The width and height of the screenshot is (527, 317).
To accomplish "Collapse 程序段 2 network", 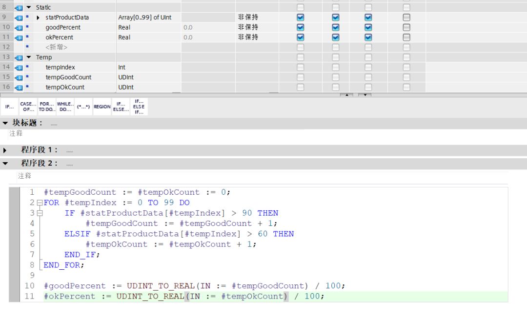I will pos(5,164).
